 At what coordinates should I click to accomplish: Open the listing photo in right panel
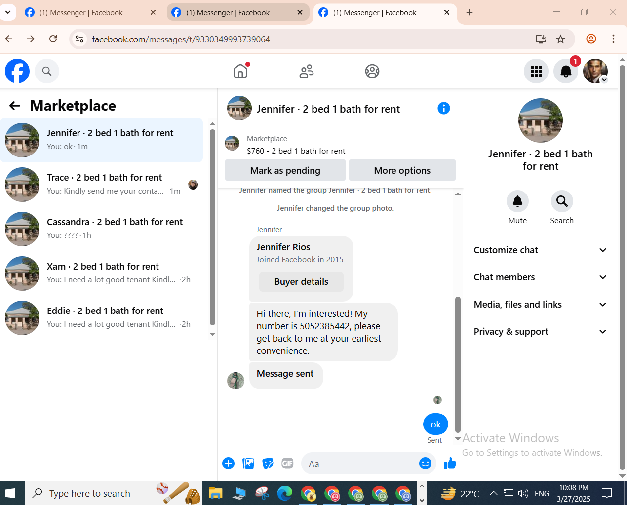(x=540, y=120)
